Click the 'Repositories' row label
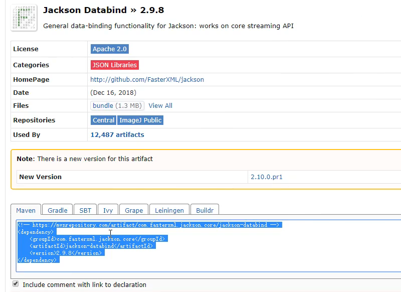The width and height of the screenshot is (401, 292). [34, 120]
